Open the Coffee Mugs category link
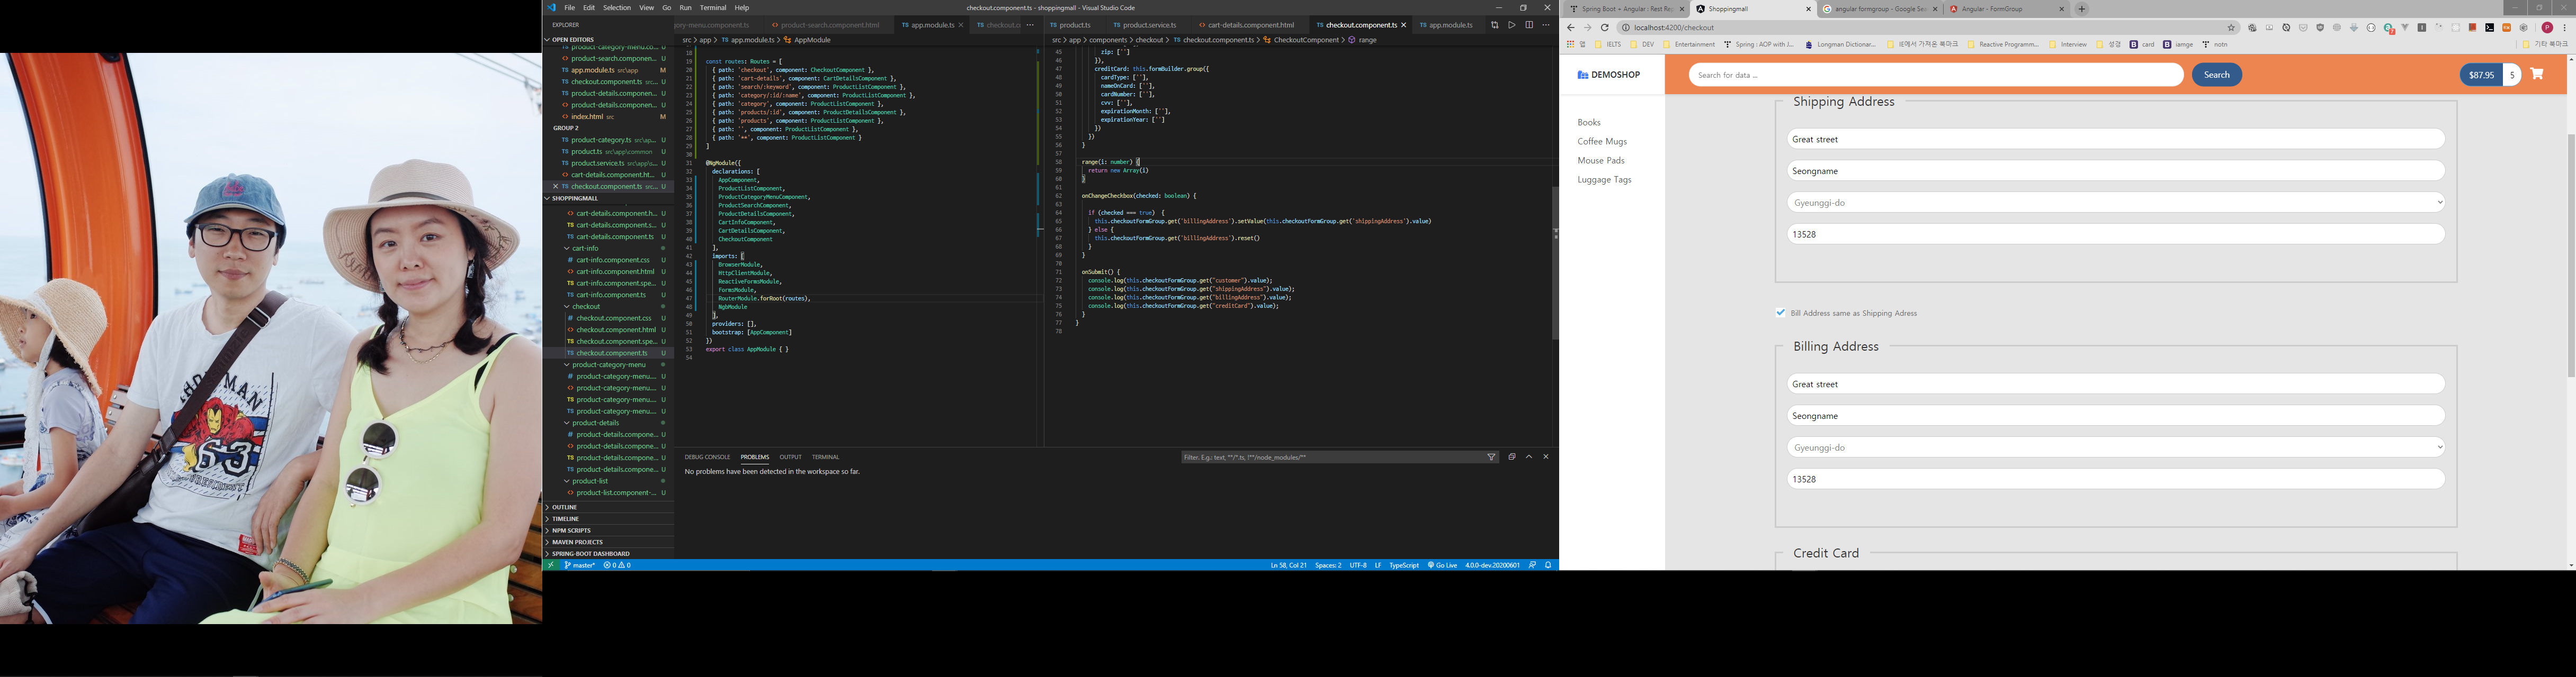Viewport: 2576px width, 677px height. [1601, 142]
